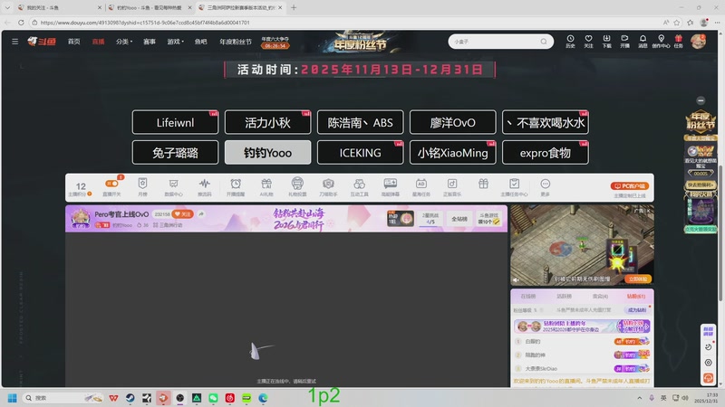The height and width of the screenshot is (407, 725).
Task: Mute the game advertisement video
Action: click(516, 279)
